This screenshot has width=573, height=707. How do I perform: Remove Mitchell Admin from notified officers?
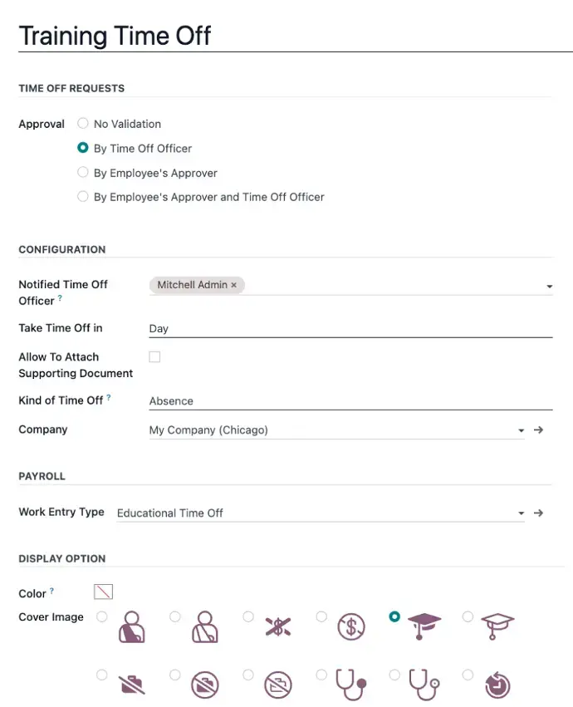coord(232,284)
